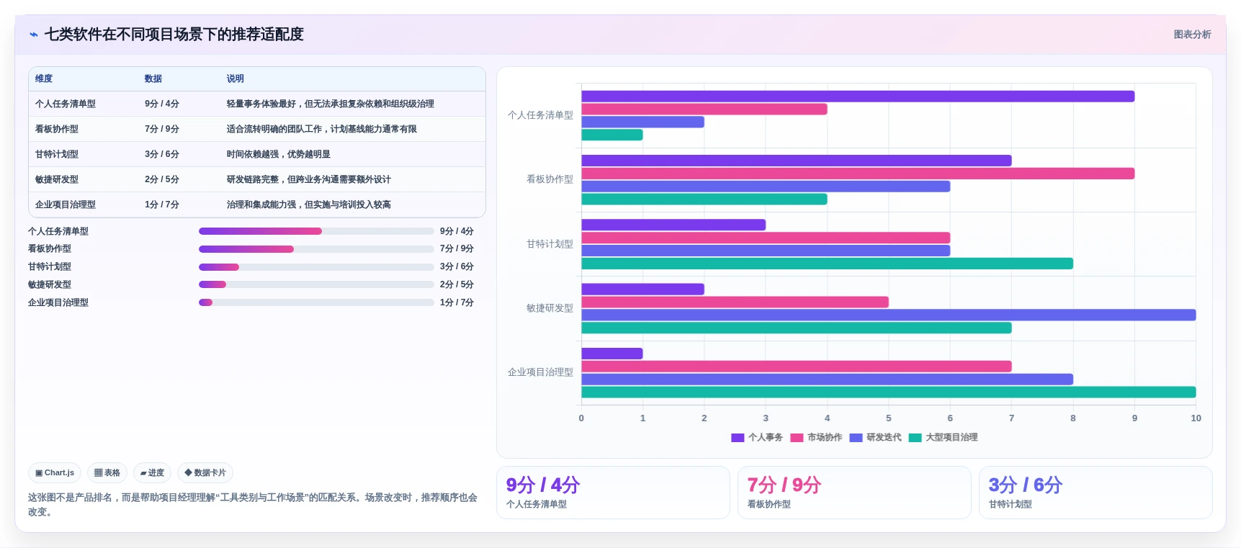Toggle 大型项目治理 legend swatch in chart
This screenshot has height=548, width=1241.
(915, 438)
